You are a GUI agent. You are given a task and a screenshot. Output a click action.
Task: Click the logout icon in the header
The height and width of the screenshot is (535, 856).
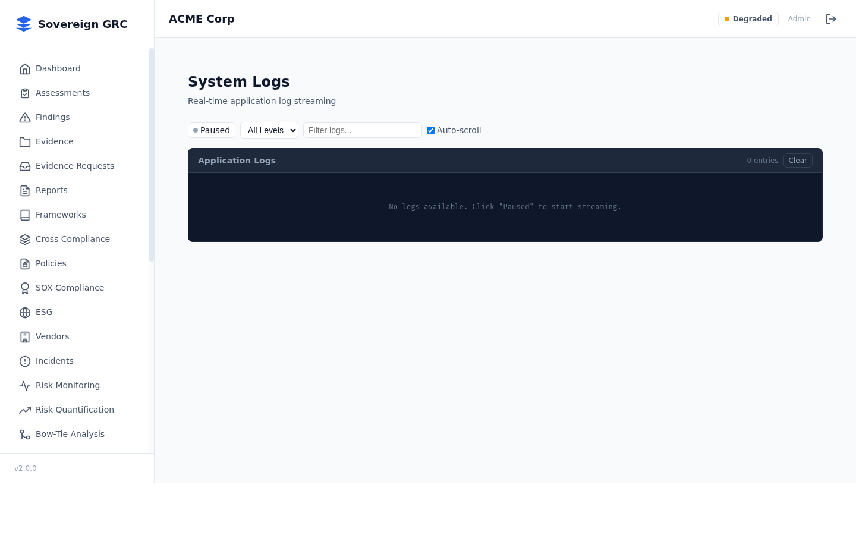(x=830, y=18)
